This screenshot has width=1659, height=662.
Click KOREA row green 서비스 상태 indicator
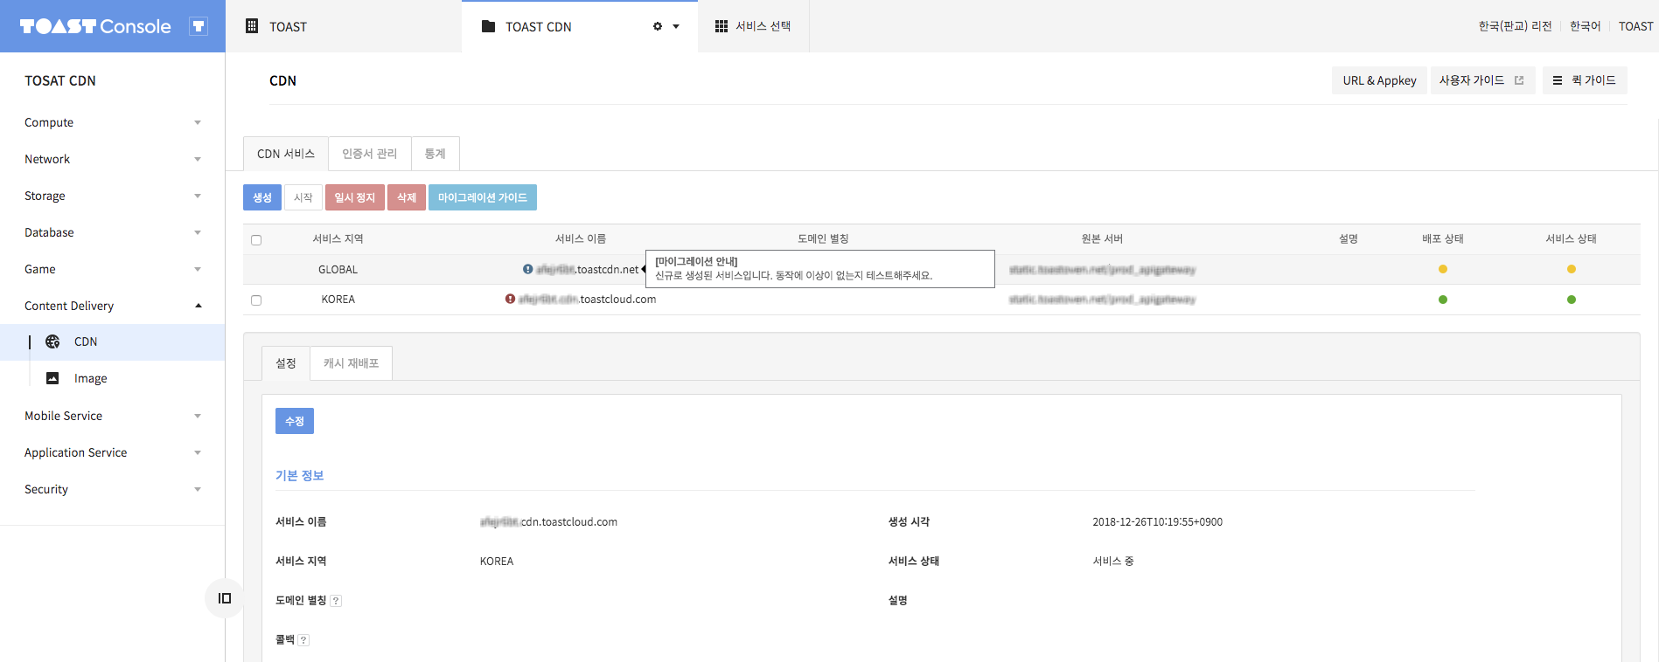pos(1572,300)
